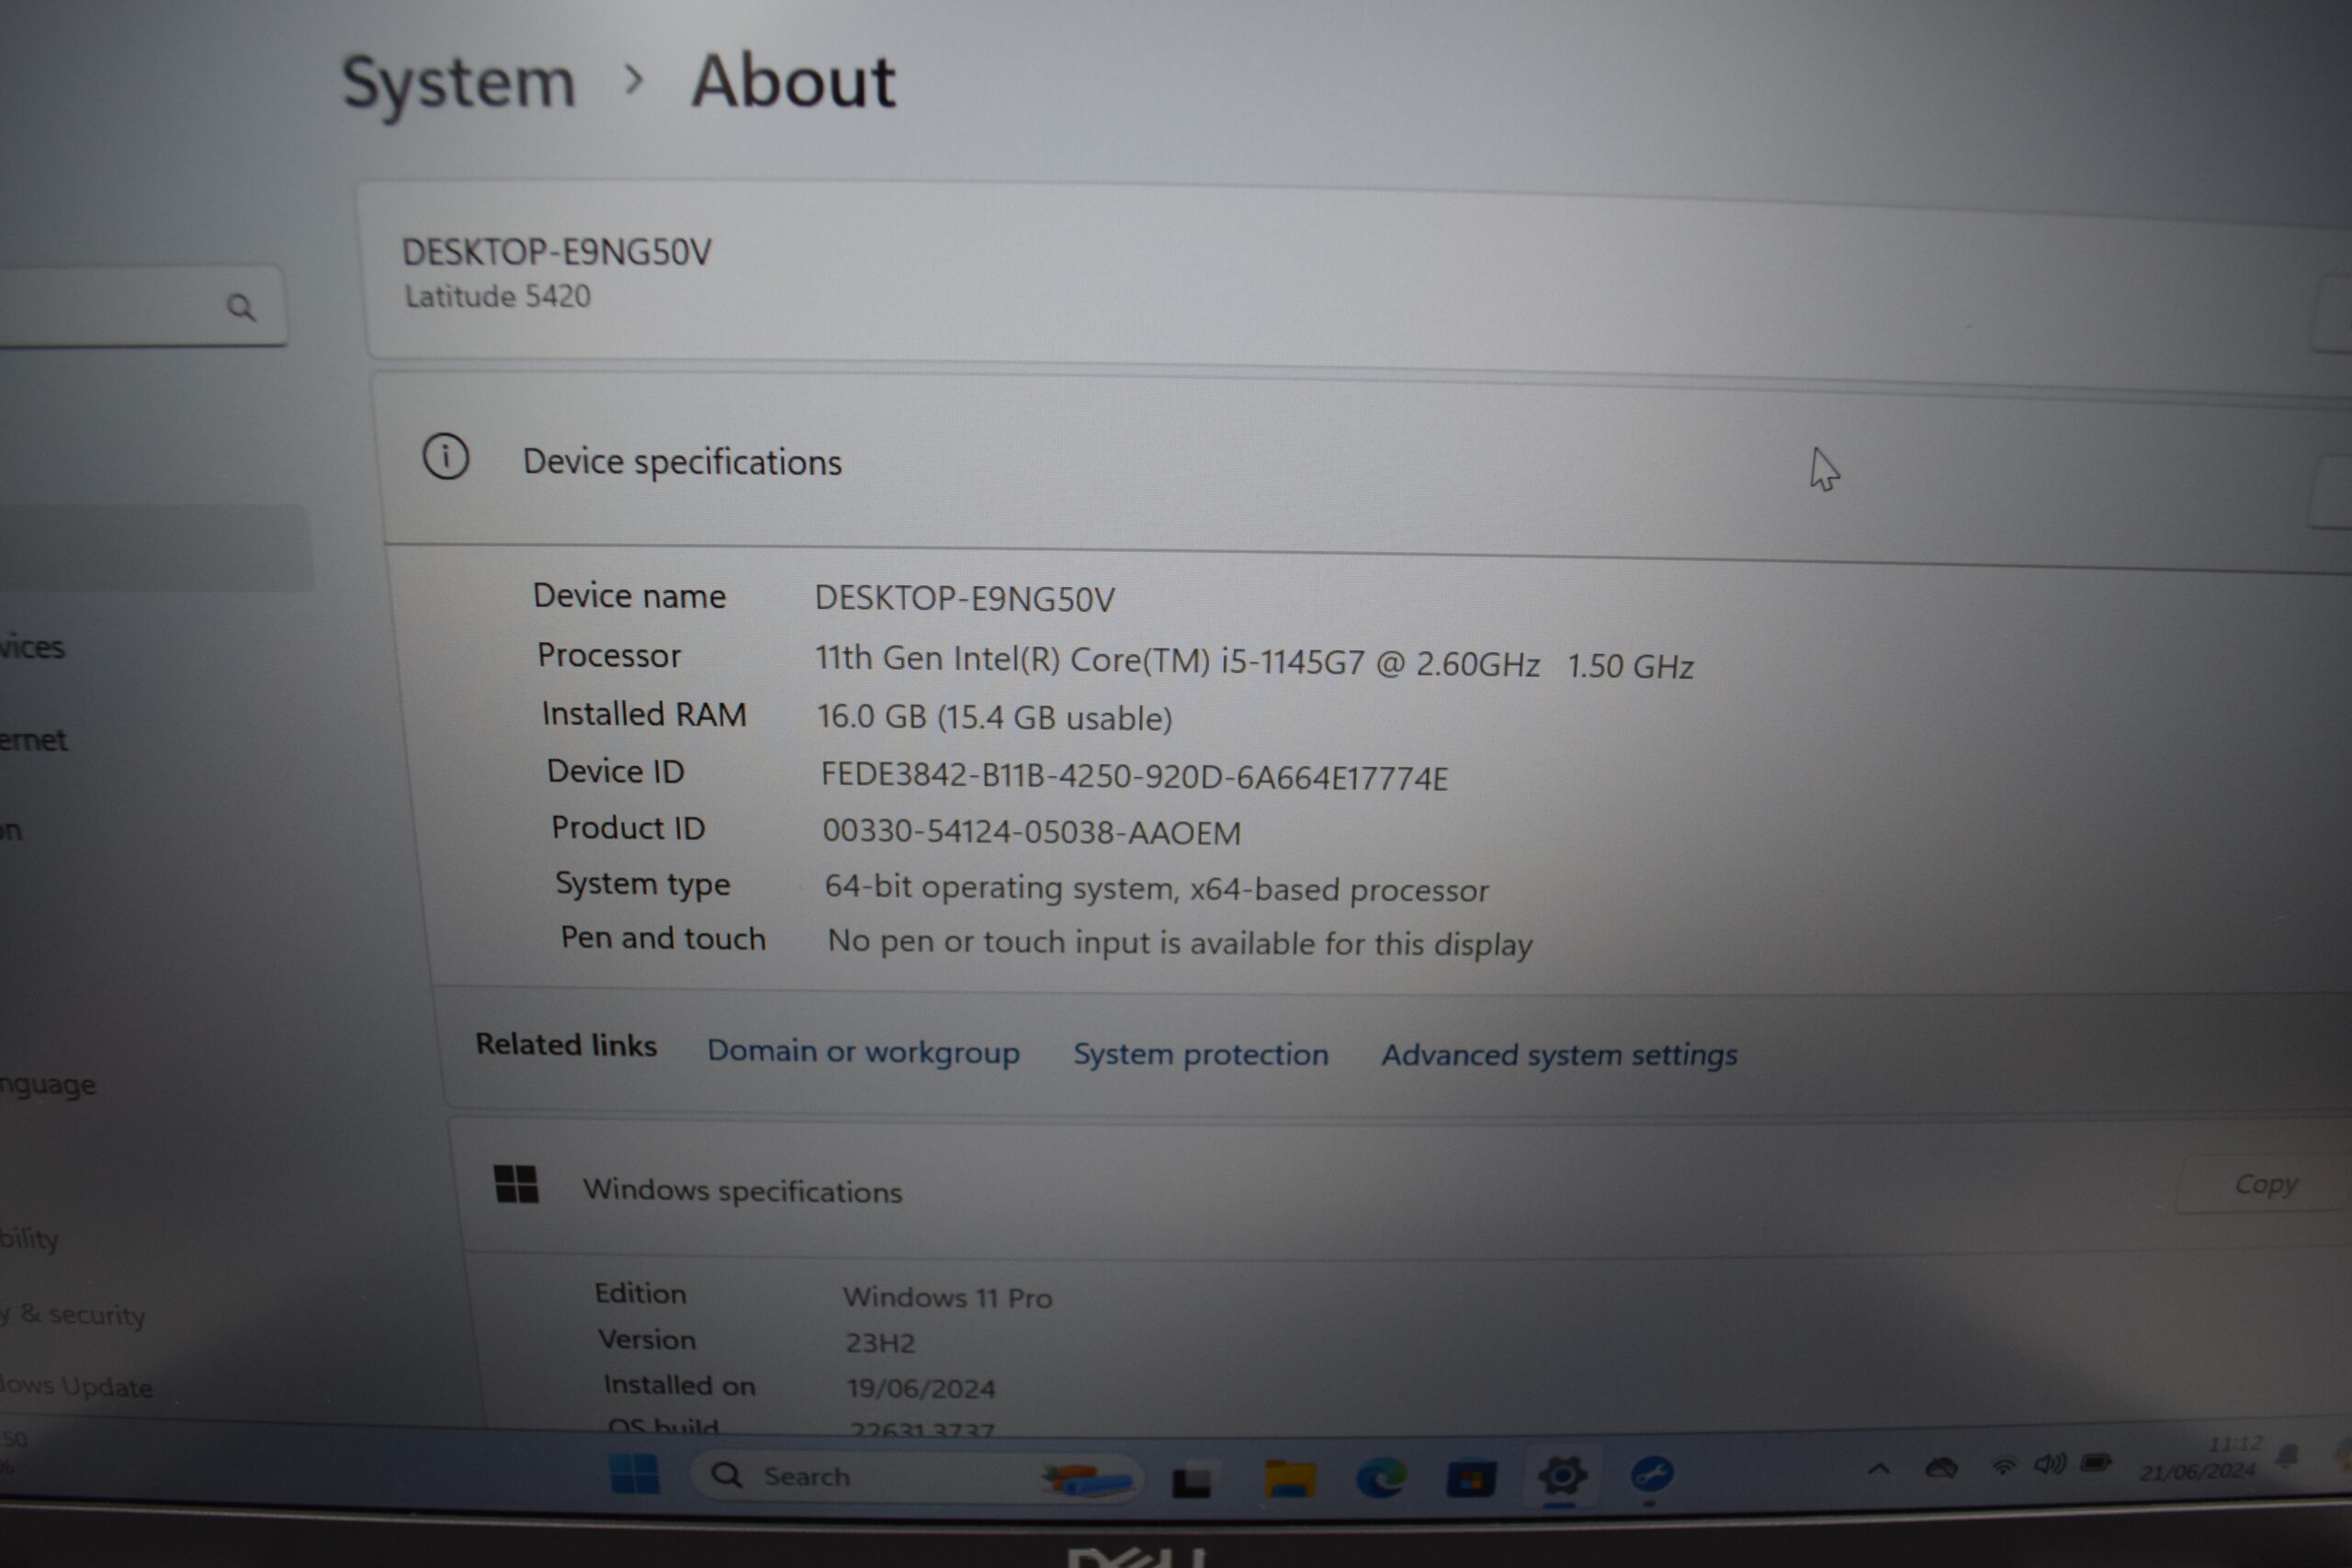Image resolution: width=2352 pixels, height=1568 pixels.
Task: Open System protection link
Action: coord(1201,1054)
